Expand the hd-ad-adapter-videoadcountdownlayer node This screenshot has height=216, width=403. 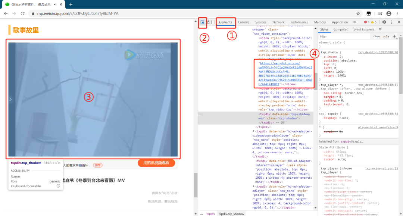pos(254,131)
